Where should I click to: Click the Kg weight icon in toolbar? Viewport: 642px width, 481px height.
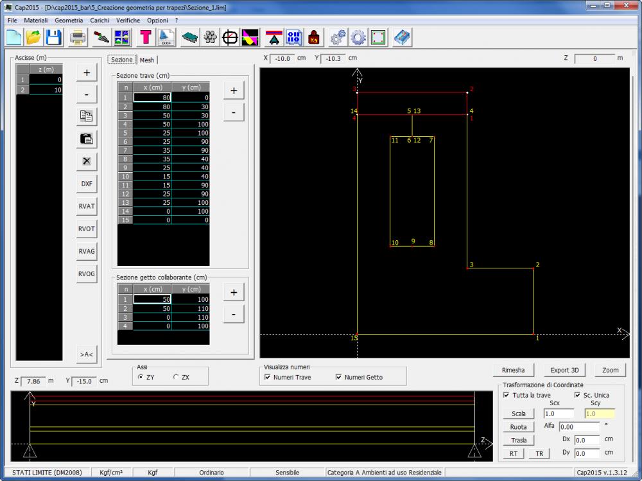pyautogui.click(x=314, y=38)
